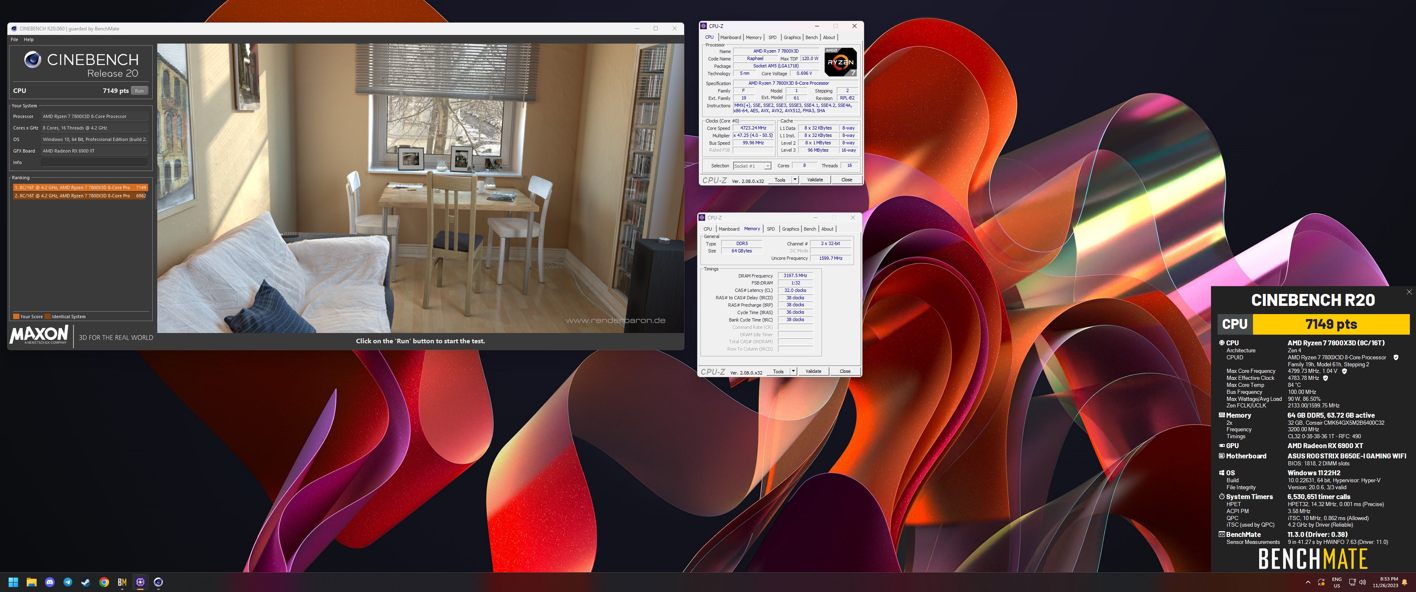
Task: Open SPD tab in top CPU-Z
Action: click(x=772, y=37)
